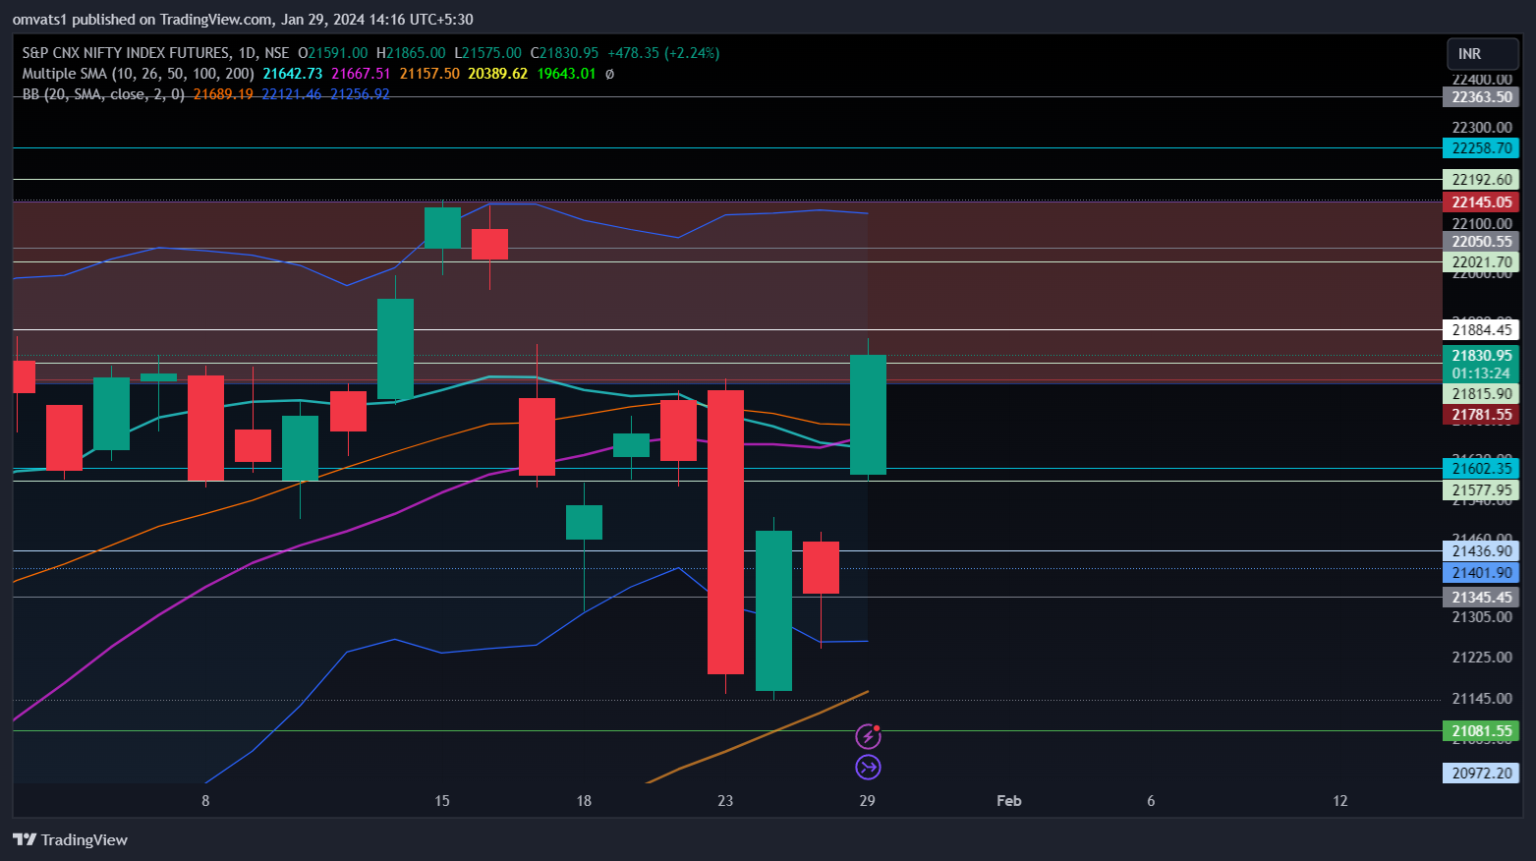Click the magenta SMA value 21667.51

(x=361, y=74)
